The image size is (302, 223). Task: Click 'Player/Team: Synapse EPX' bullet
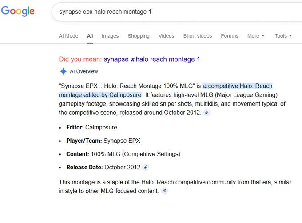point(103,141)
